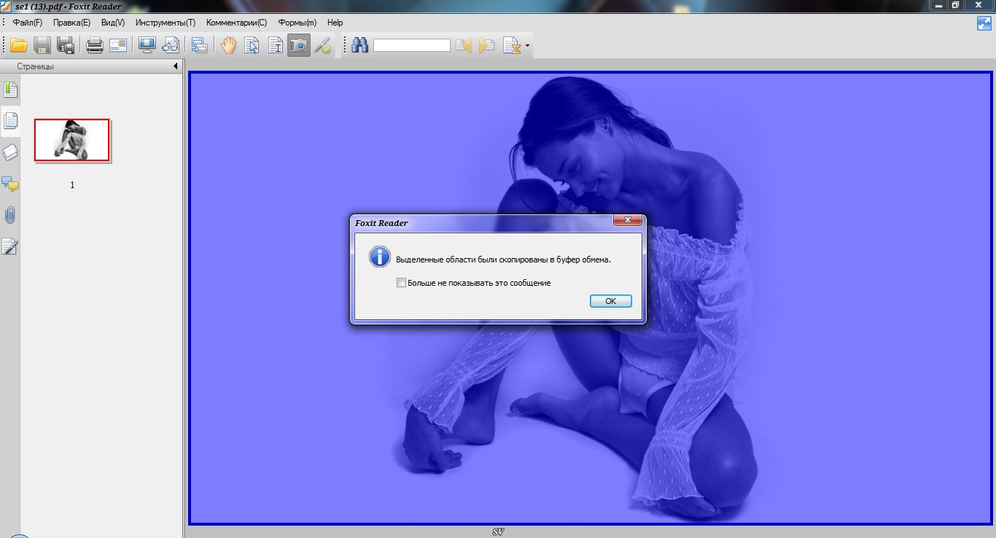The height and width of the screenshot is (538, 996).
Task: Select the Text selection tool
Action: (x=276, y=45)
